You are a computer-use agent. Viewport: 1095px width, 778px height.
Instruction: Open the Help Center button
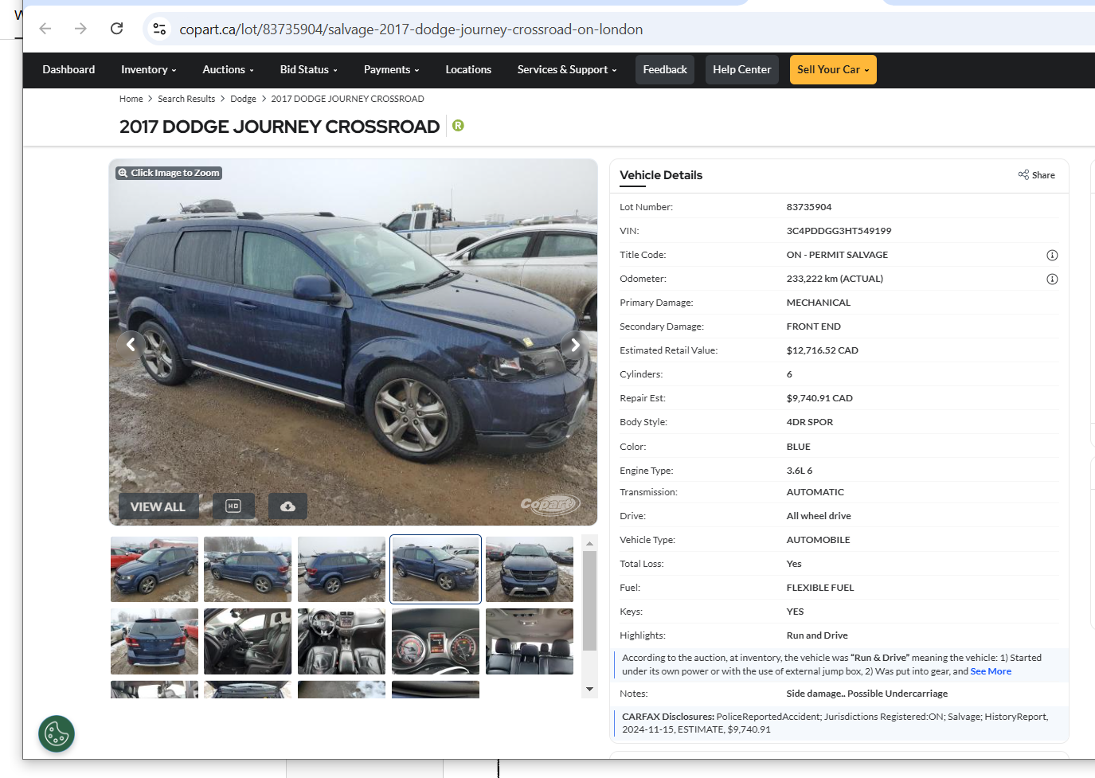[741, 70]
